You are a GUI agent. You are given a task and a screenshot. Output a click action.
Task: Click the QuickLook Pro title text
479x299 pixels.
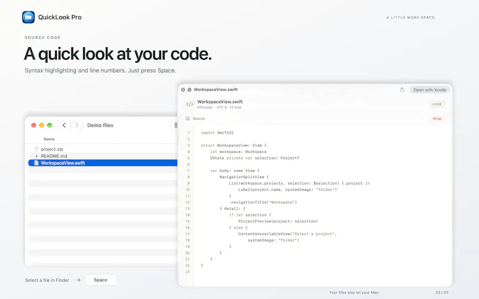coord(60,17)
